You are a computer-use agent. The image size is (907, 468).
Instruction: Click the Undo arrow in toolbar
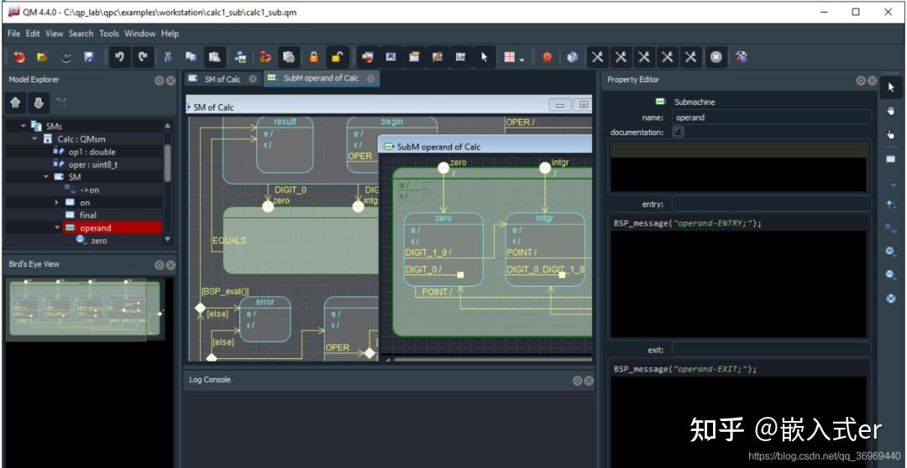coord(119,57)
